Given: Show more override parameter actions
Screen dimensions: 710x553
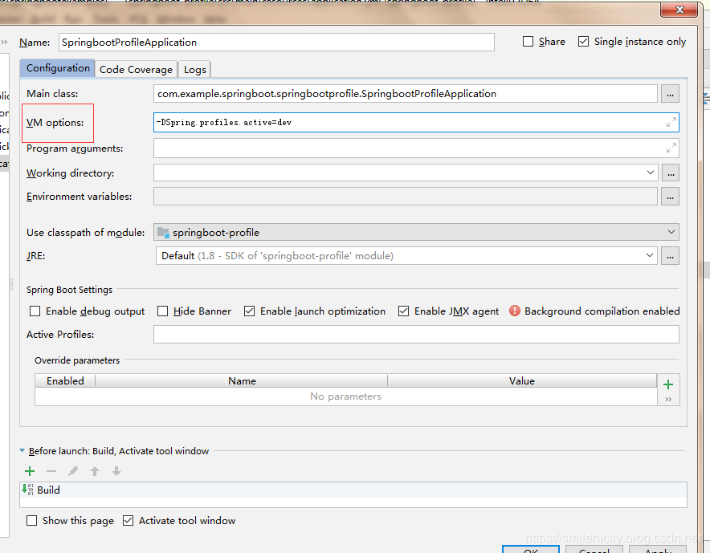Looking at the screenshot, I should pyautogui.click(x=668, y=399).
